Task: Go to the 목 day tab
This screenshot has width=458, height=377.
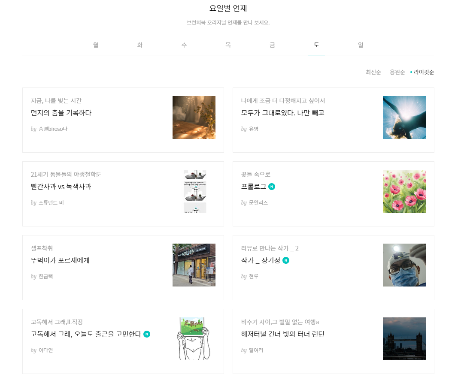Action: pos(228,45)
